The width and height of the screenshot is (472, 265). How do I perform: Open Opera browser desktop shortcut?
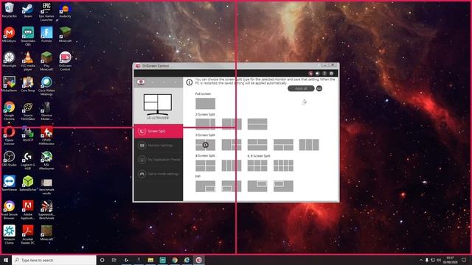[10, 135]
